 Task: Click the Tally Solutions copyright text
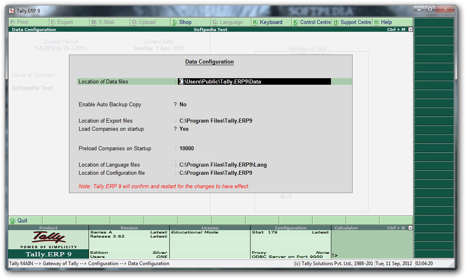333,263
